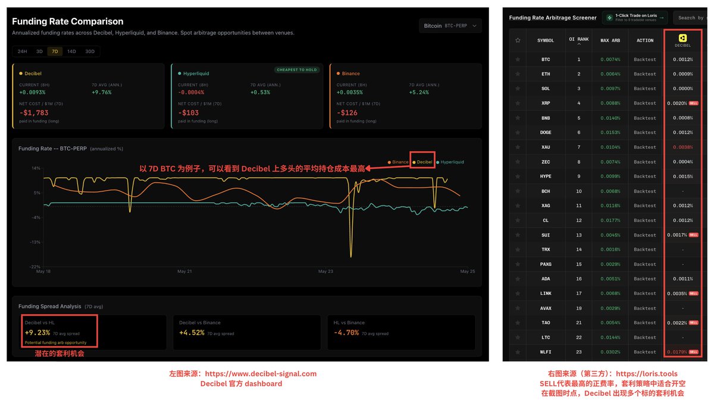Click the star icon in table header

(518, 40)
